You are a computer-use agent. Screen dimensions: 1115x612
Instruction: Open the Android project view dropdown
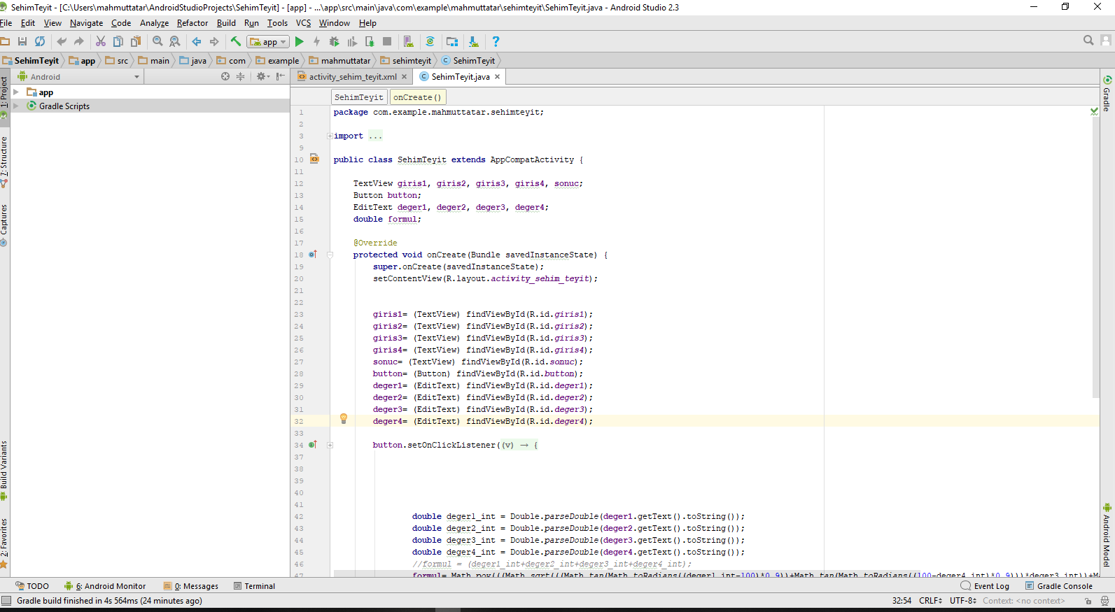click(136, 77)
